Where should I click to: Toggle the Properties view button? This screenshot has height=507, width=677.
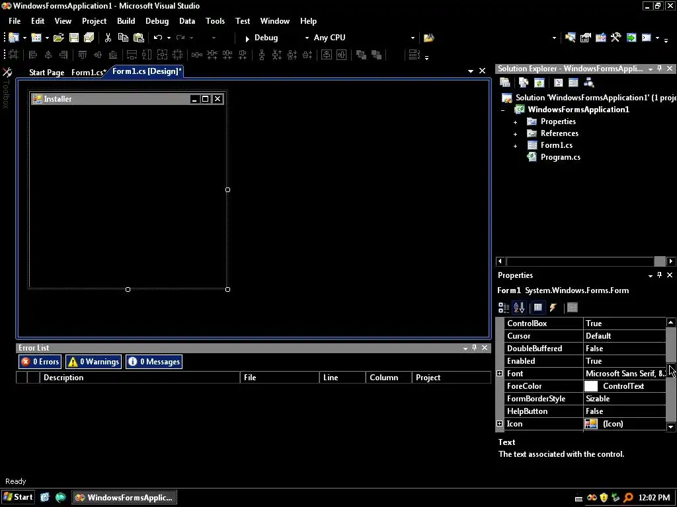(x=538, y=308)
